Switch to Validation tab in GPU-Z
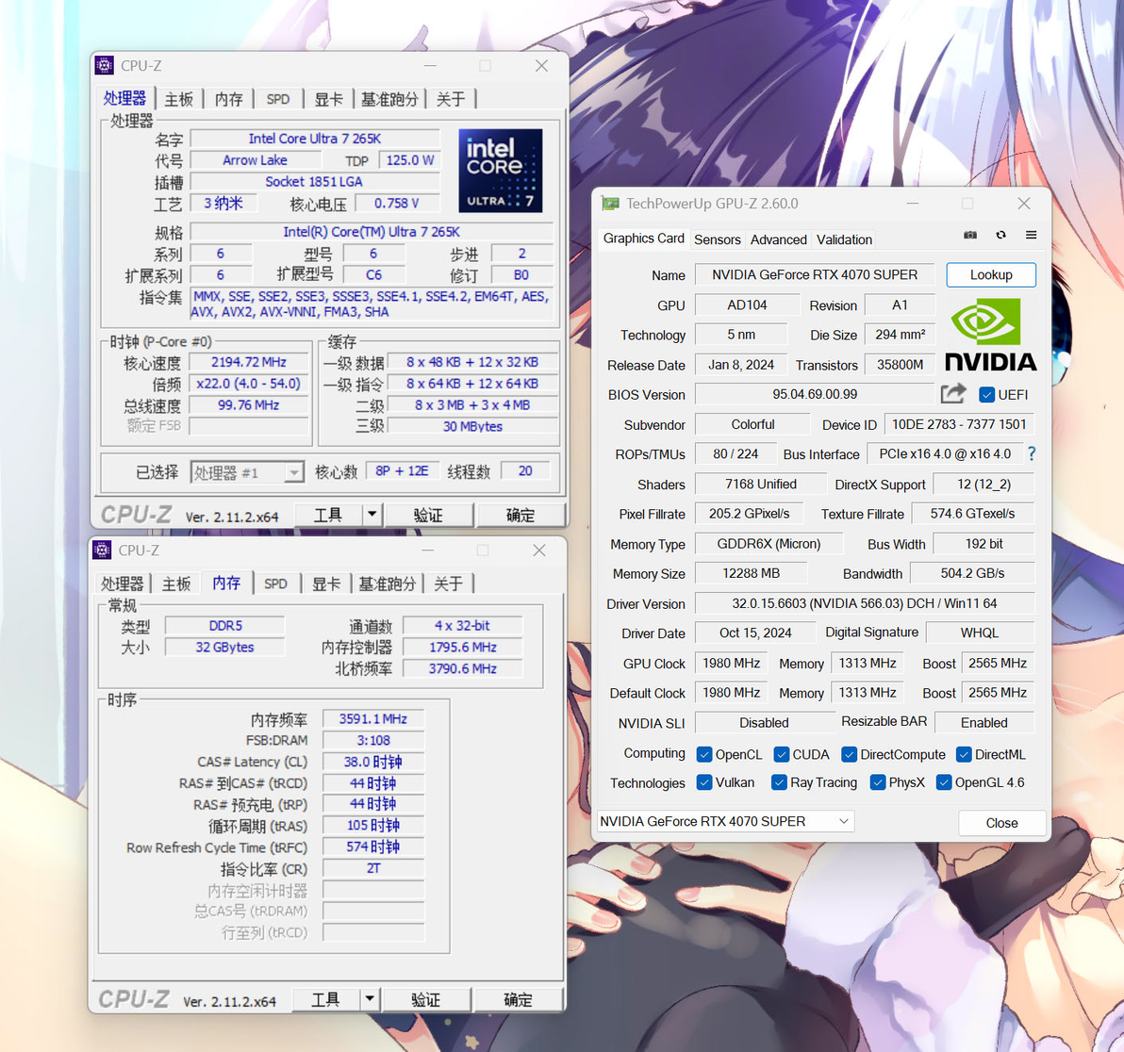Screen dimensions: 1124x1052 point(845,239)
